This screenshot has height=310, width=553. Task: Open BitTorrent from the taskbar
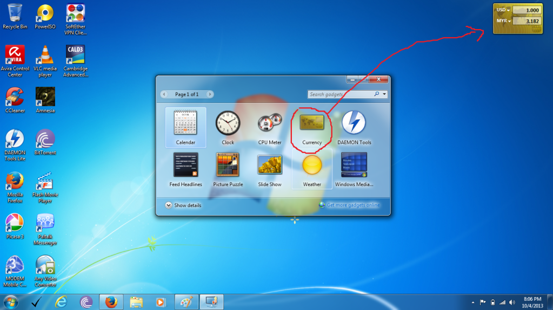[86, 302]
